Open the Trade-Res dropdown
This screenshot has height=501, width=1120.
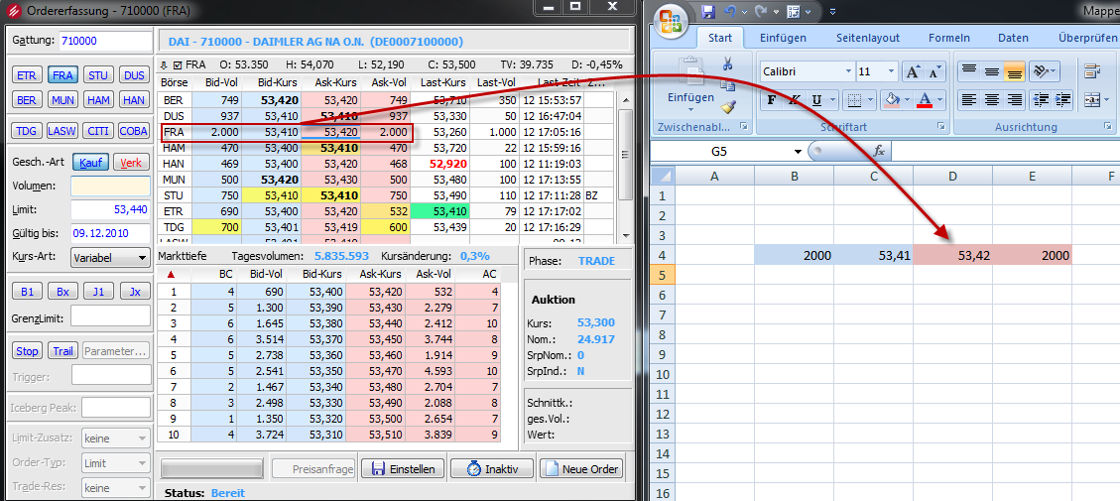tap(116, 488)
